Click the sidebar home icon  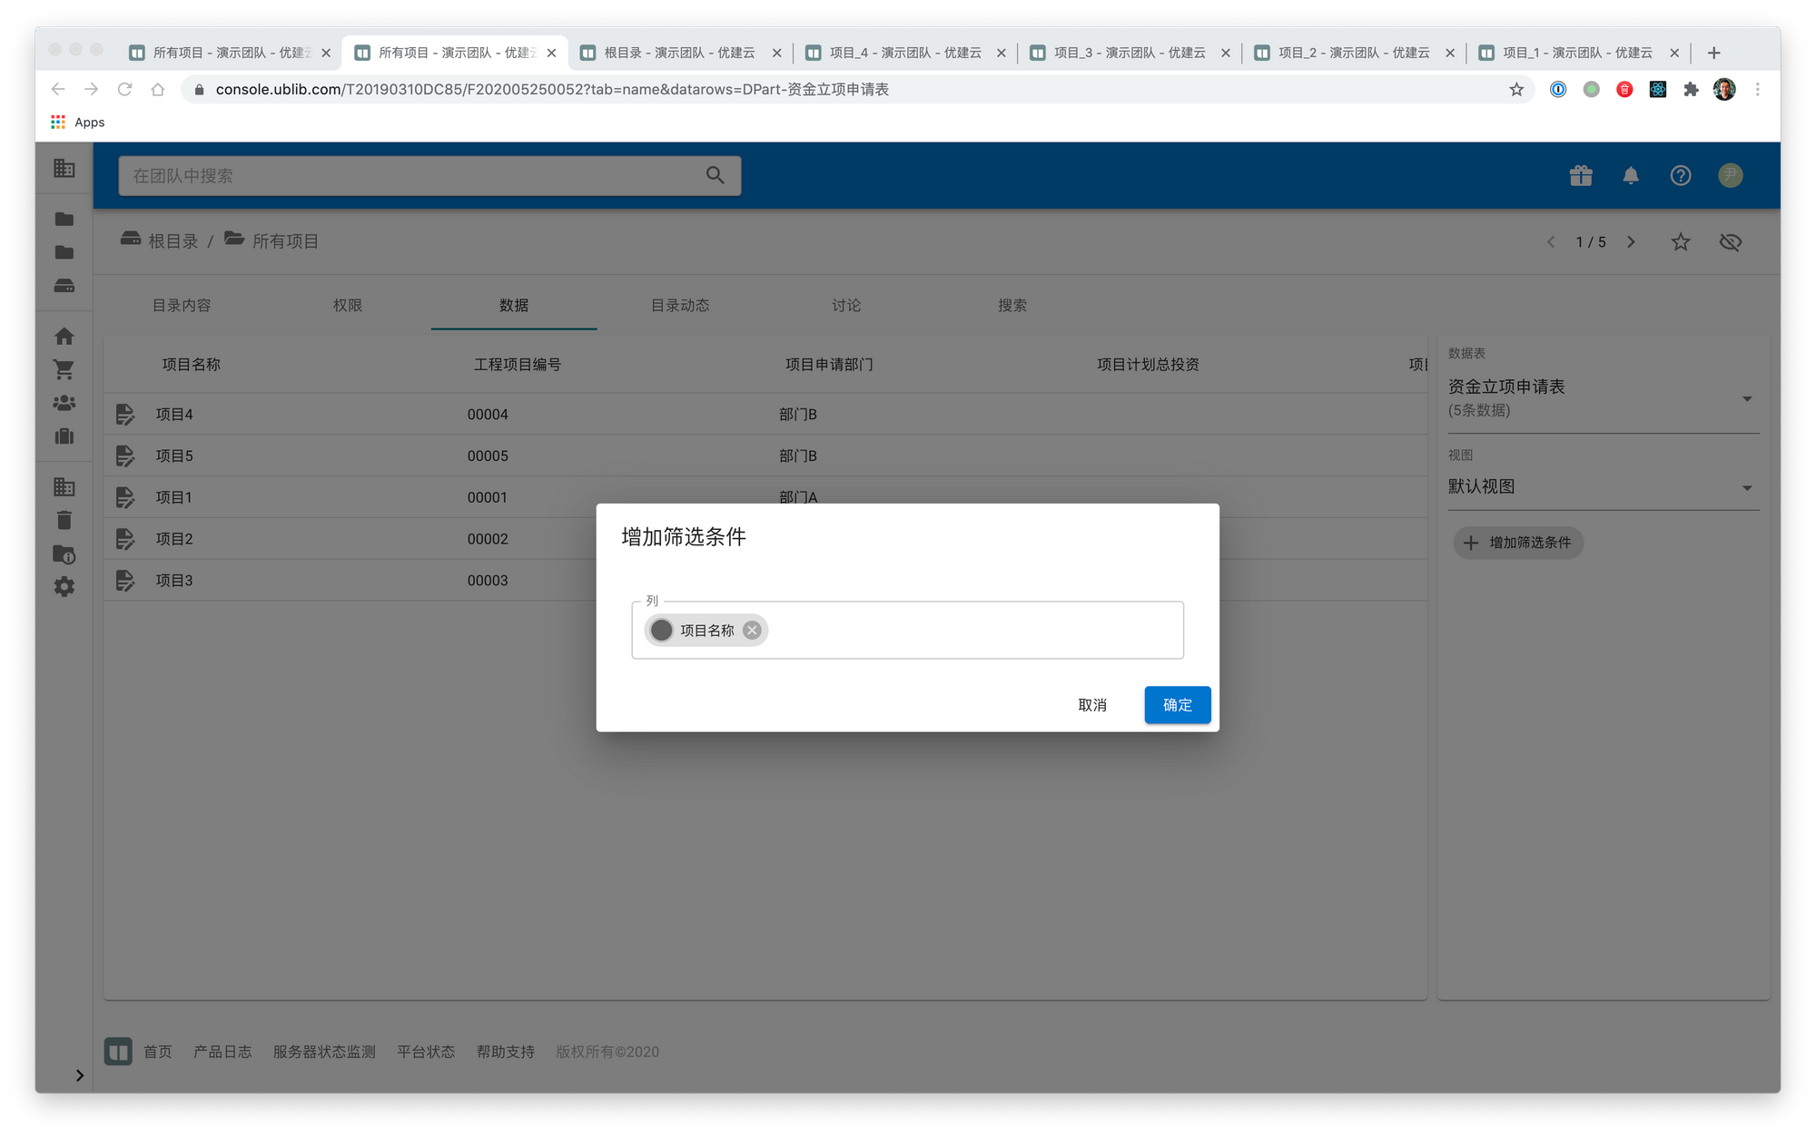coord(64,337)
